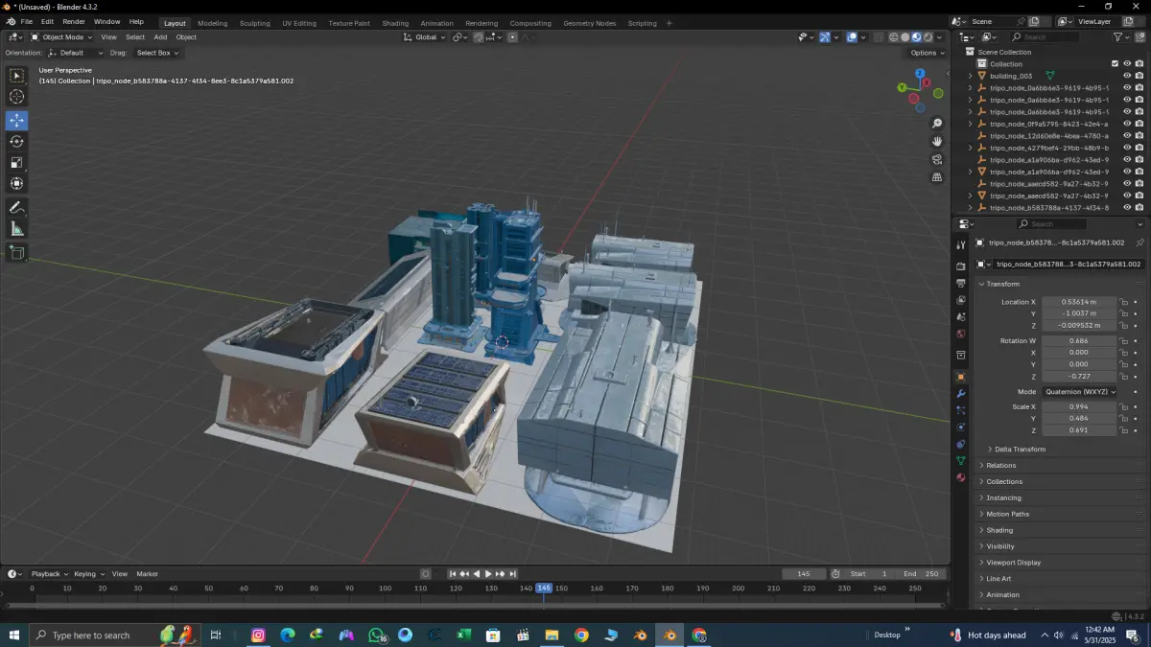Open the Physics properties tab
Image resolution: width=1151 pixels, height=647 pixels.
click(960, 427)
